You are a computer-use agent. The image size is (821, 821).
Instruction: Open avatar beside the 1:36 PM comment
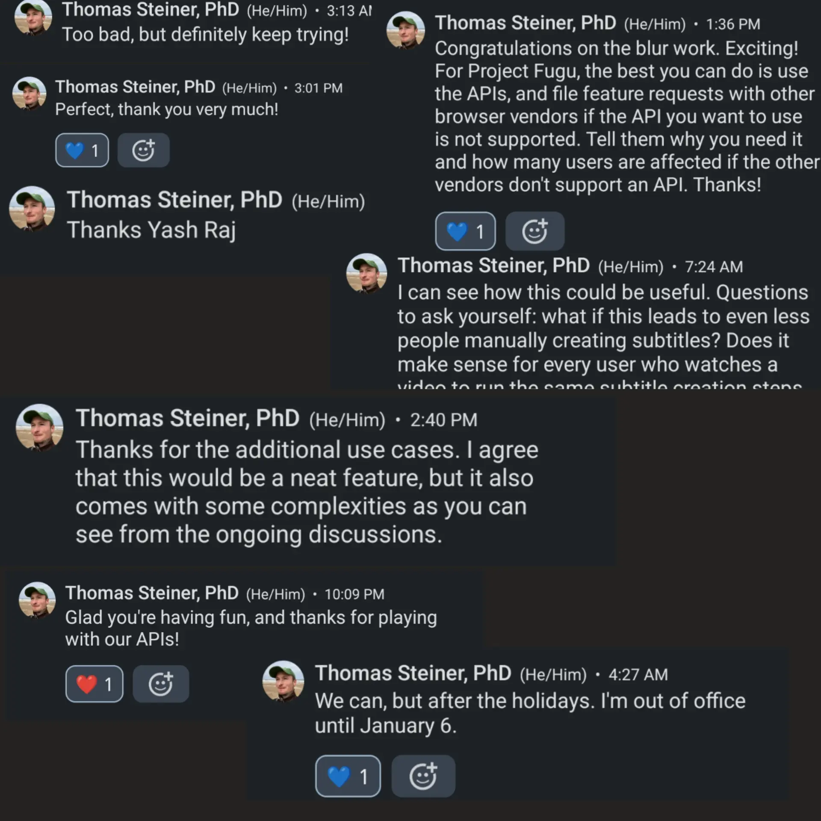pyautogui.click(x=406, y=30)
